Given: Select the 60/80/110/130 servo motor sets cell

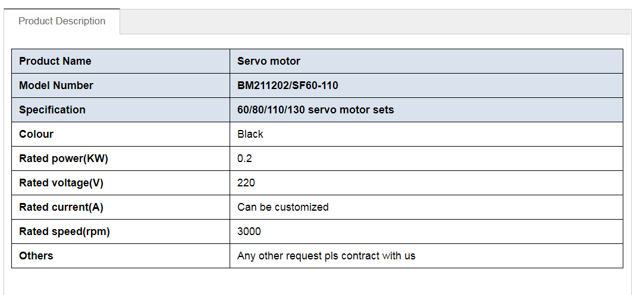Looking at the screenshot, I should 315,110.
